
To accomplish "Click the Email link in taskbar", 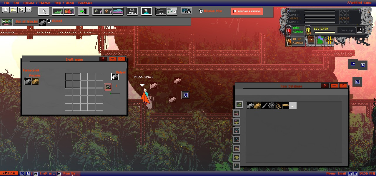I will coord(342,173).
